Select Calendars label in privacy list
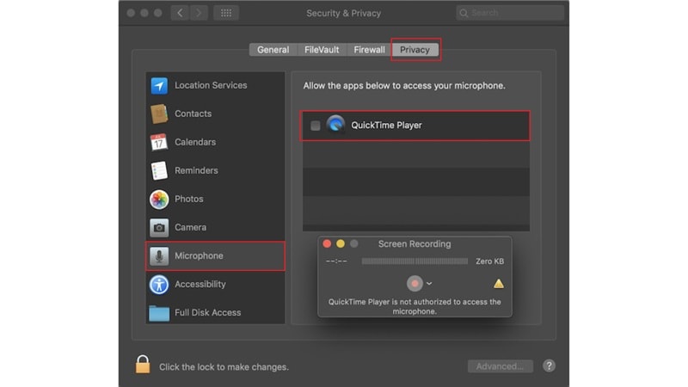 (x=195, y=142)
